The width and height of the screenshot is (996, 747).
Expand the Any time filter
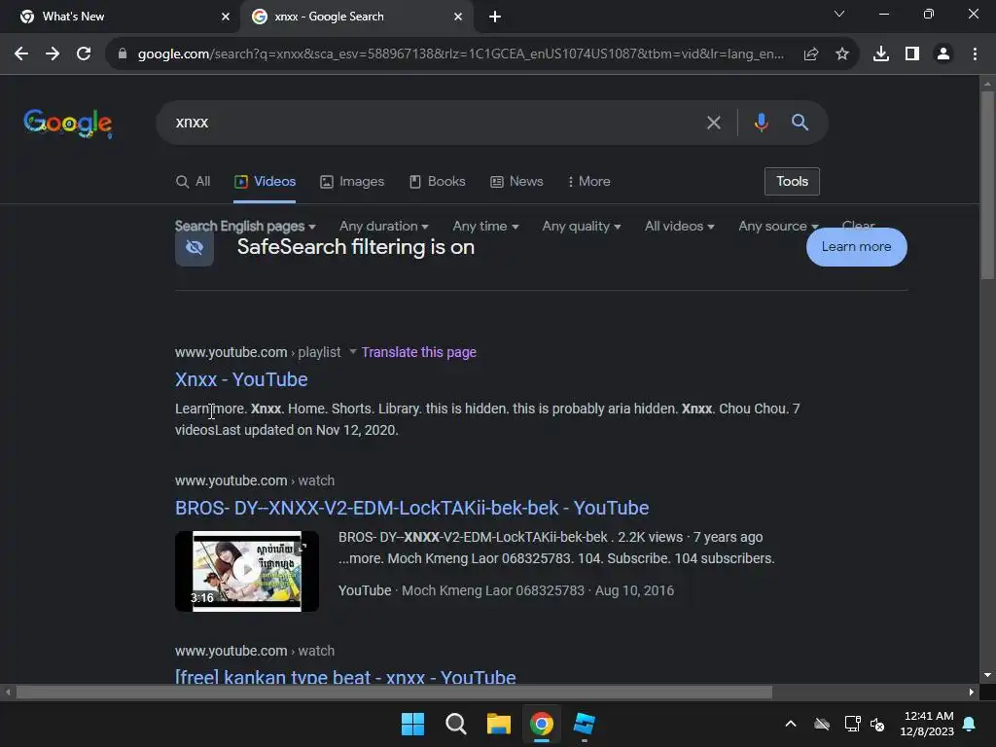pos(486,226)
